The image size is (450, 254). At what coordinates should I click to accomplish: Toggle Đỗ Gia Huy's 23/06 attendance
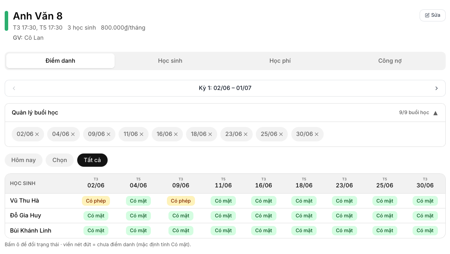pos(344,216)
